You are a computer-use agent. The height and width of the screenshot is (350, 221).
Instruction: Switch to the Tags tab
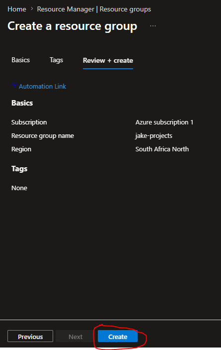[x=56, y=60]
